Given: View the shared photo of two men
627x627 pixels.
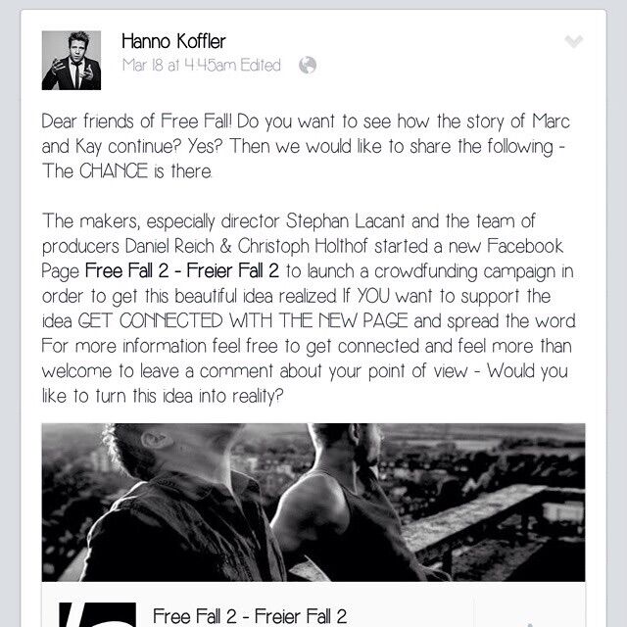Looking at the screenshot, I should 313,502.
